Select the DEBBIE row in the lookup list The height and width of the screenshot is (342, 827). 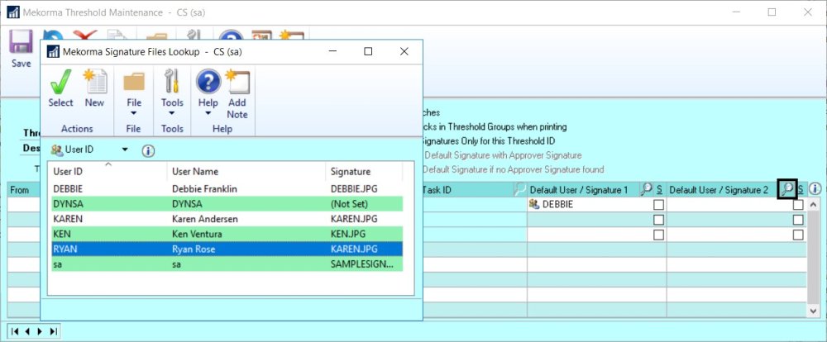pos(227,188)
